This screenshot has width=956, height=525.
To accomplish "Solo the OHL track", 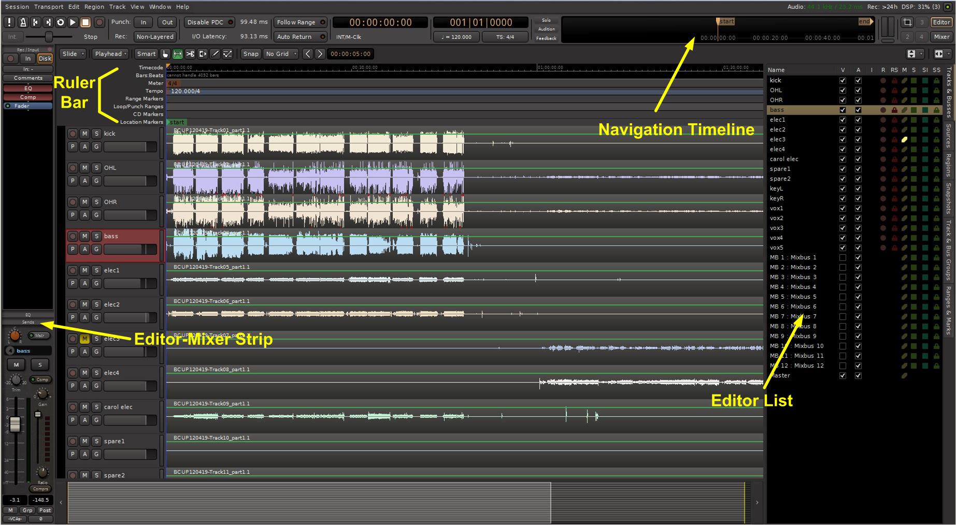I will tap(96, 168).
